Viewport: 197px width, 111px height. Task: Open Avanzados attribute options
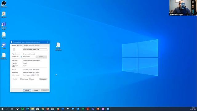pyautogui.click(x=43, y=79)
